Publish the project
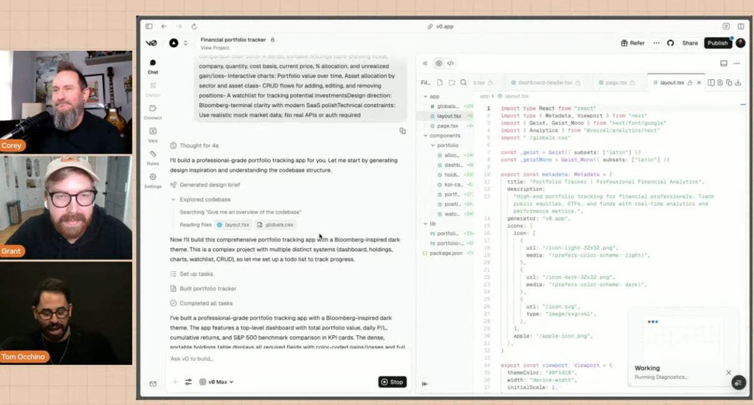This screenshot has height=405, width=754. pyautogui.click(x=717, y=43)
